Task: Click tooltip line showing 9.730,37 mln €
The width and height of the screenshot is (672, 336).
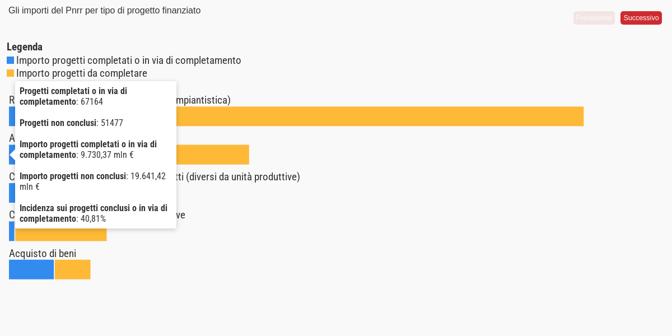Action: [88, 150]
